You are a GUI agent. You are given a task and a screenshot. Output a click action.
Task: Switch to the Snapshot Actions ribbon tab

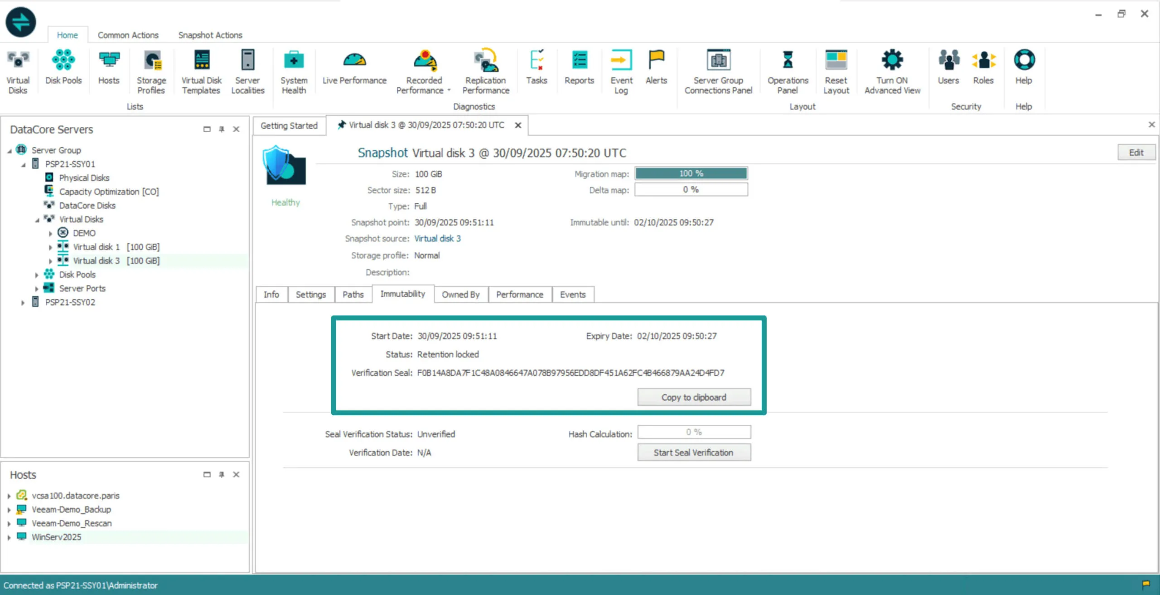[210, 35]
